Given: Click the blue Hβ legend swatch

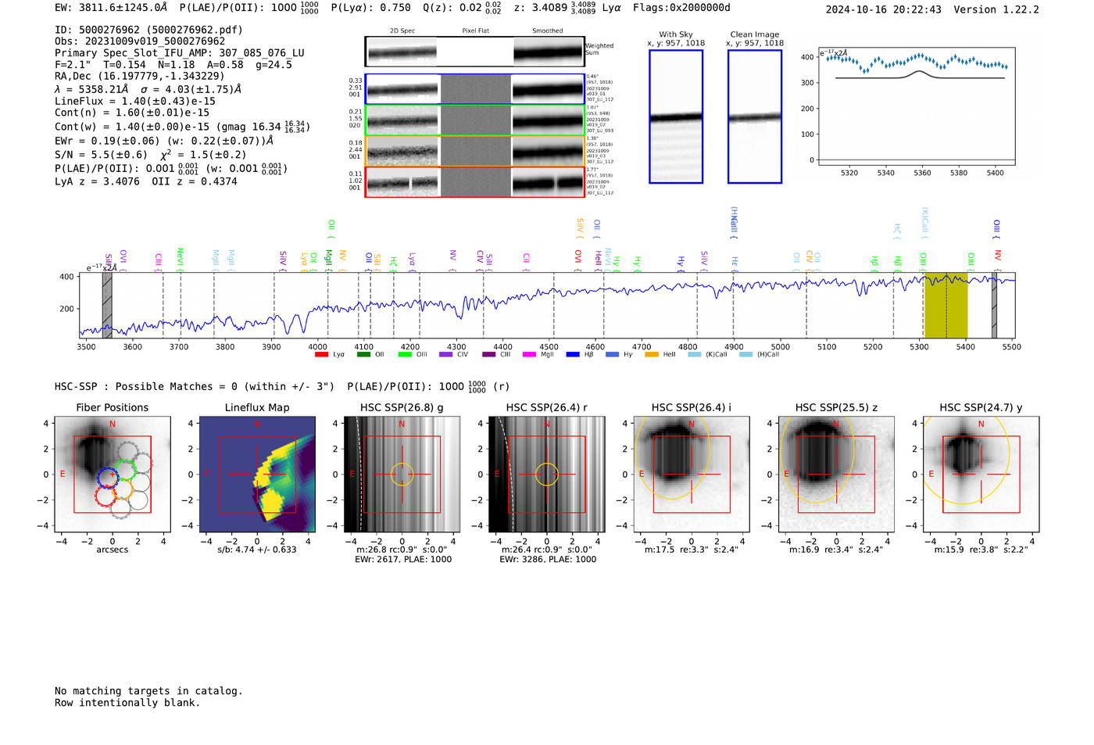Looking at the screenshot, I should (x=573, y=355).
